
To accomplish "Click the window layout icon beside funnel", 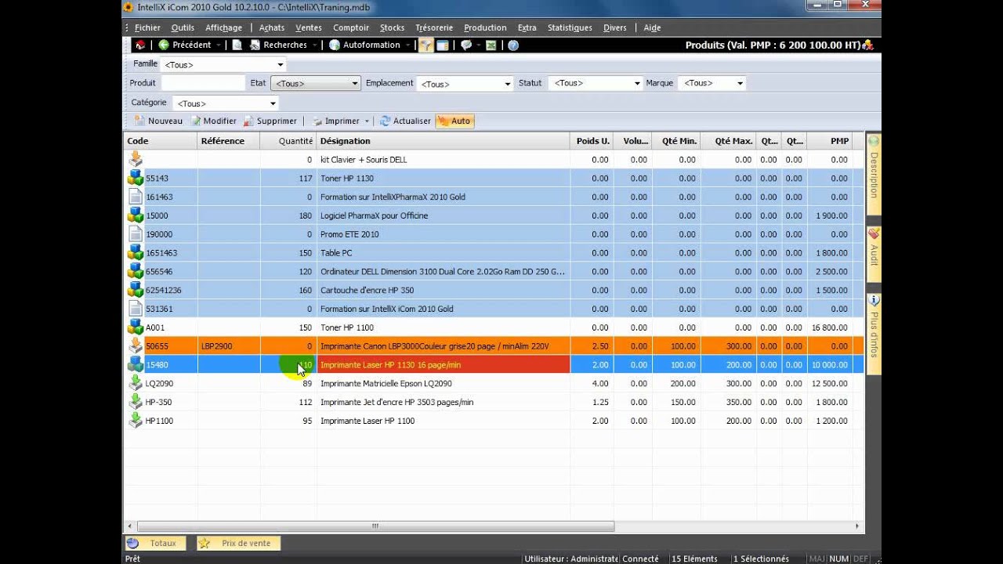I will click(443, 45).
